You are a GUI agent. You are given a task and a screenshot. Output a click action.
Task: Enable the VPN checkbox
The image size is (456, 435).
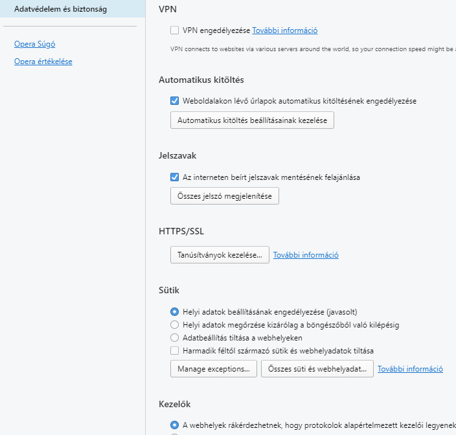174,30
